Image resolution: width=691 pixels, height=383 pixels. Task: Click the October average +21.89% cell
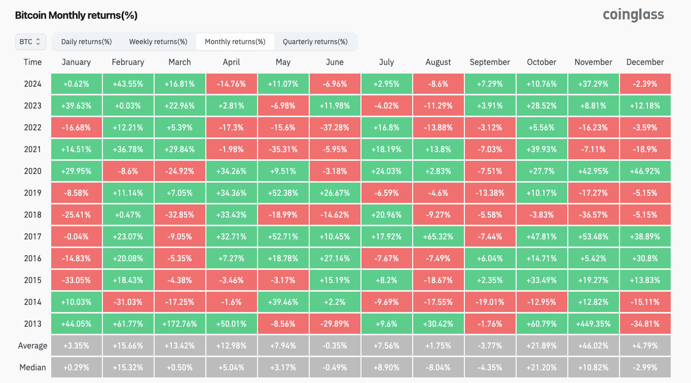(x=541, y=345)
